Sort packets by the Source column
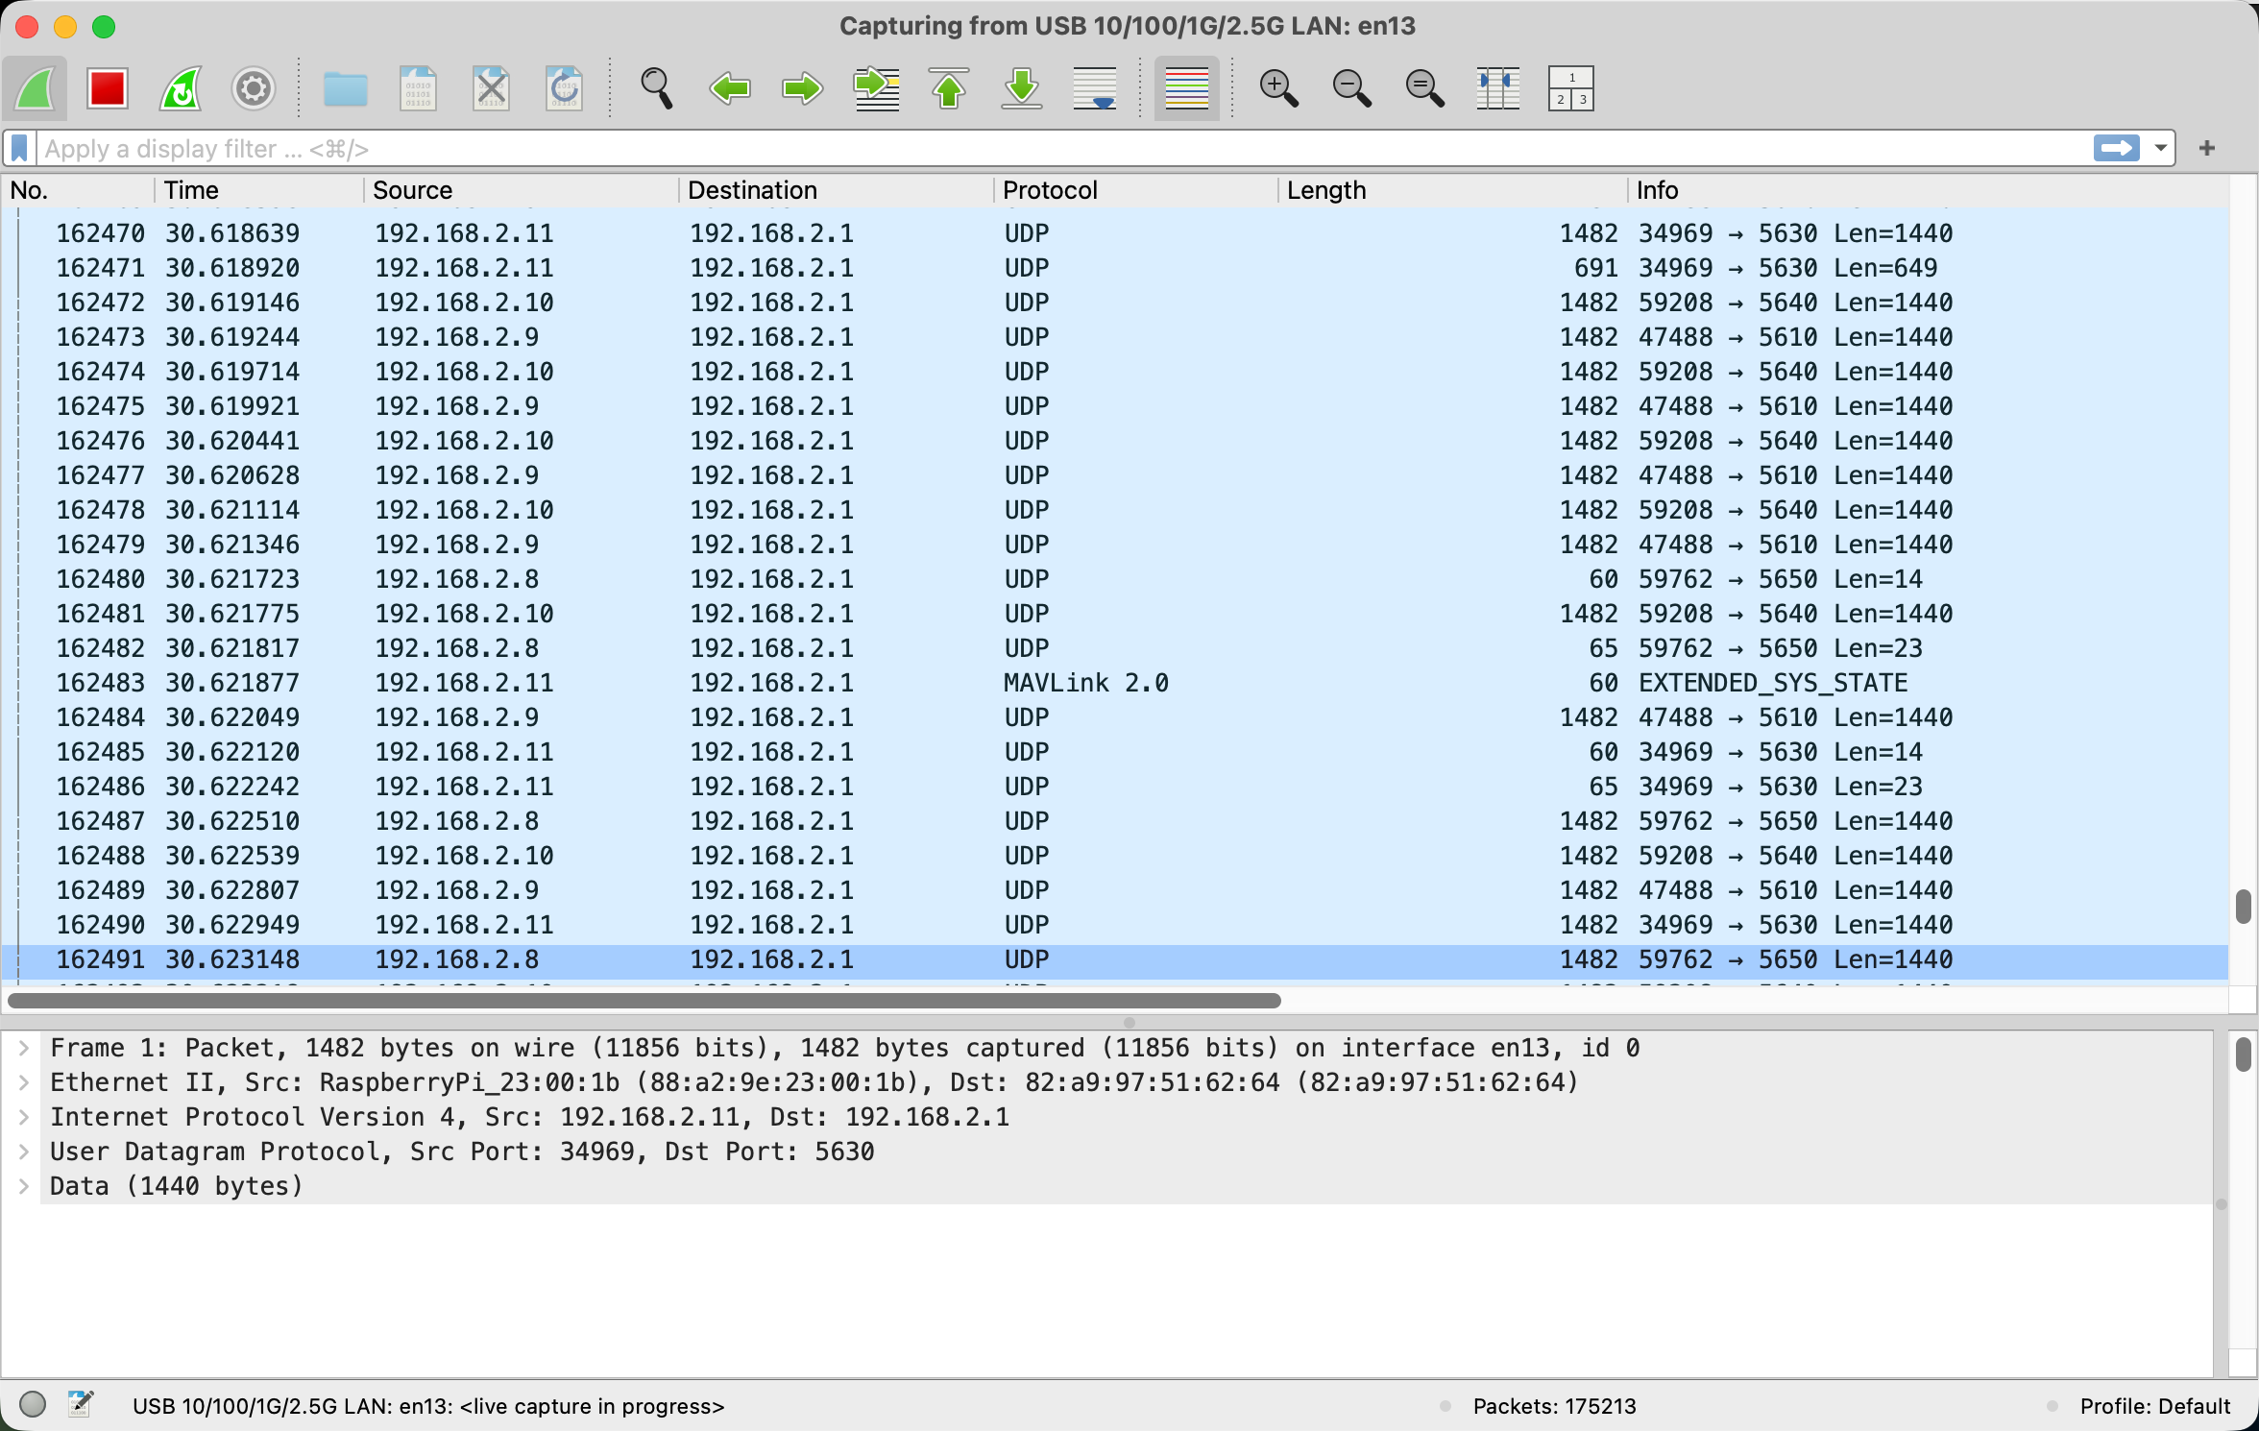Viewport: 2259px width, 1431px height. tap(413, 190)
